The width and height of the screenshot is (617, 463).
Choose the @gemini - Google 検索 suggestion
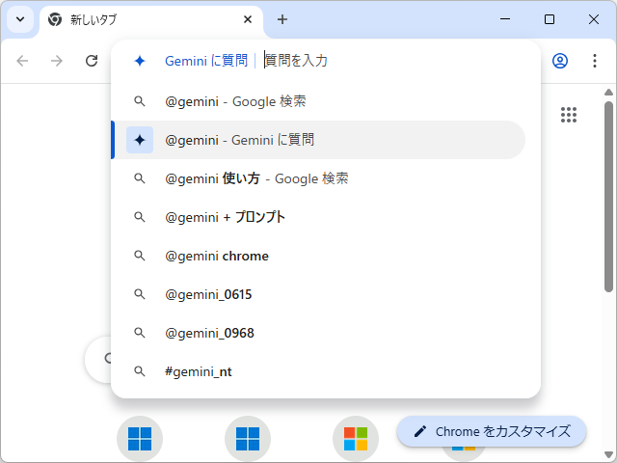pyautogui.click(x=319, y=101)
